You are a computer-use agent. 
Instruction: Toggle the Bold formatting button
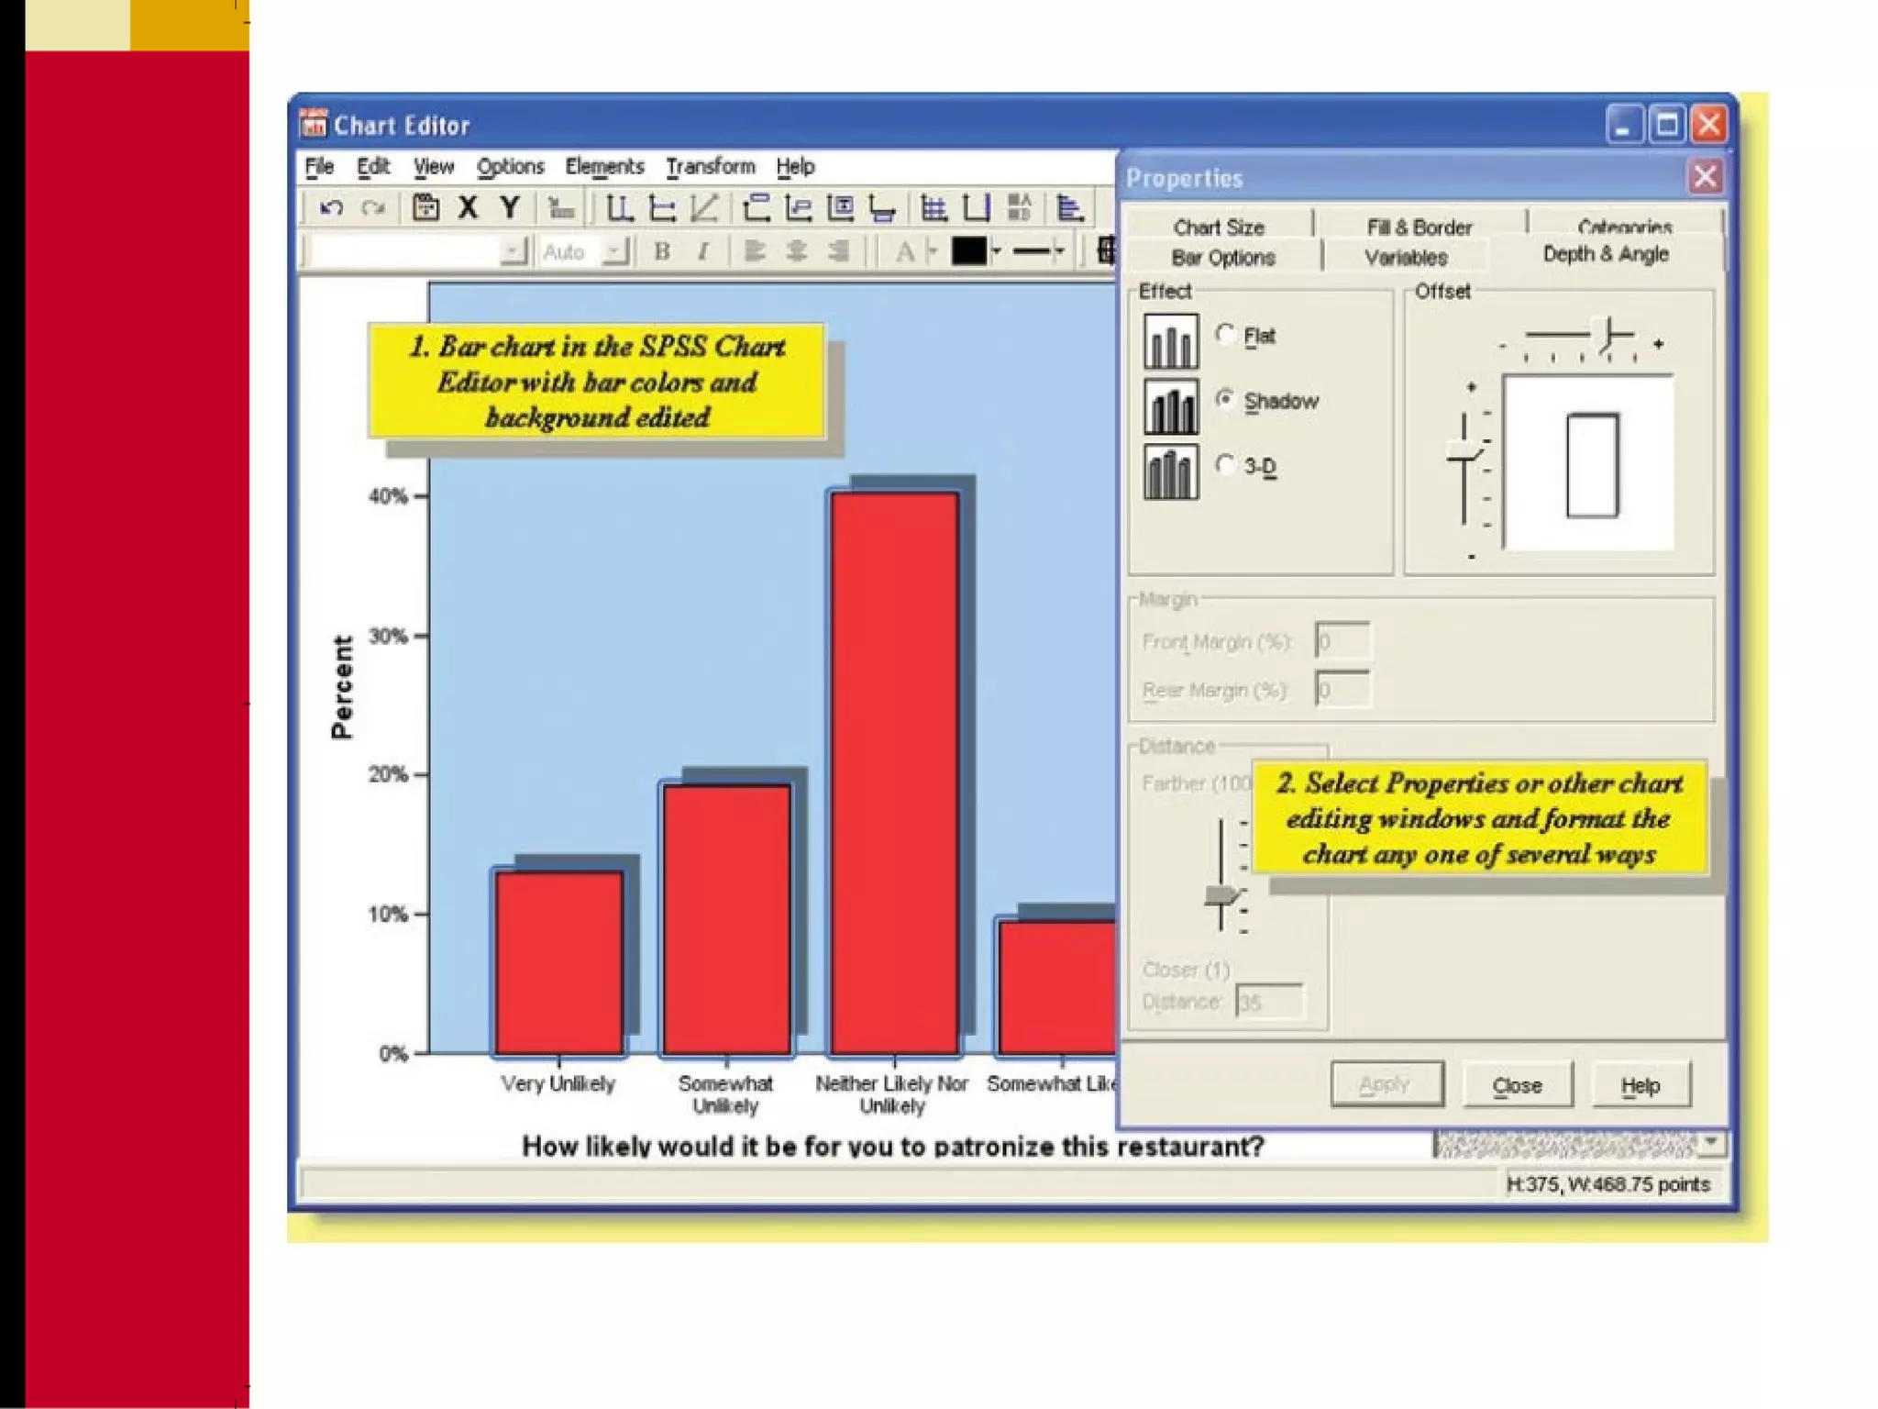pos(661,251)
